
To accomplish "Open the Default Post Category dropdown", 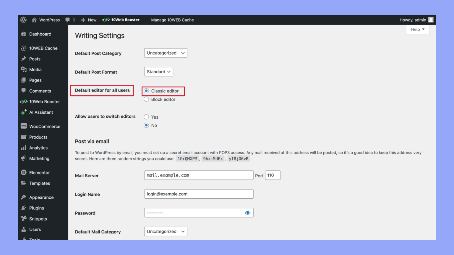I will [x=165, y=53].
